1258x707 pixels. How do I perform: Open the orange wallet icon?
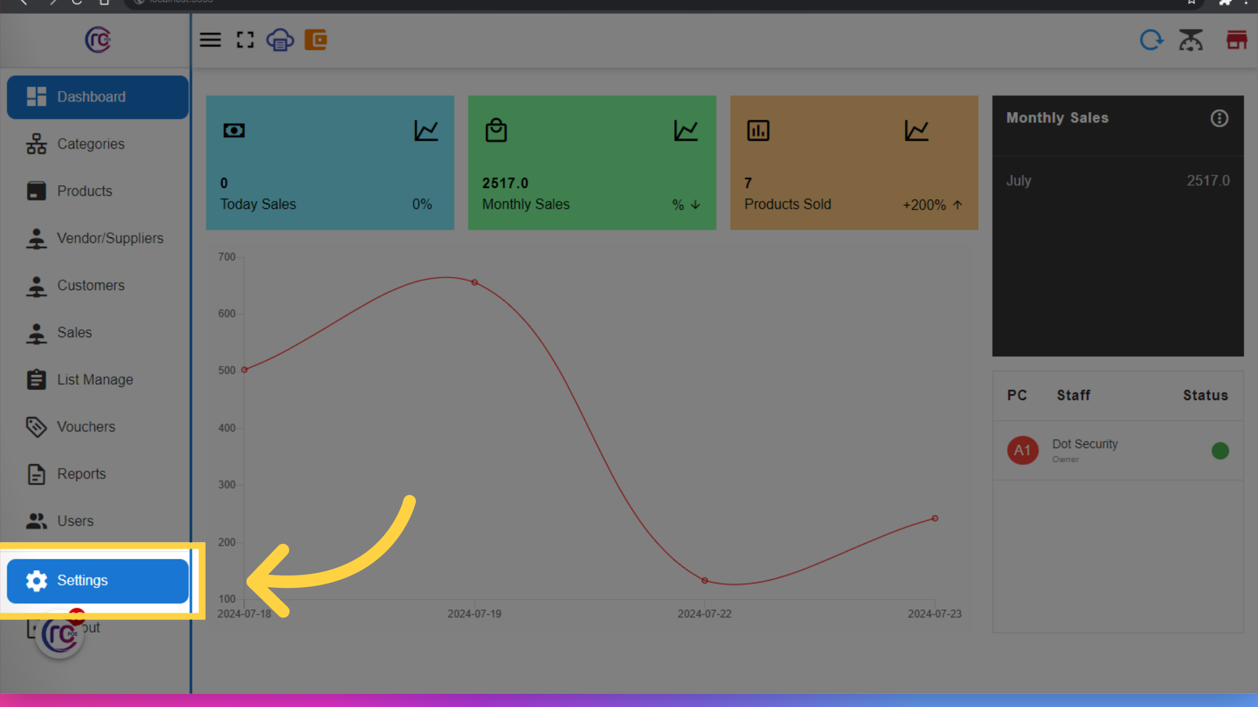point(316,40)
